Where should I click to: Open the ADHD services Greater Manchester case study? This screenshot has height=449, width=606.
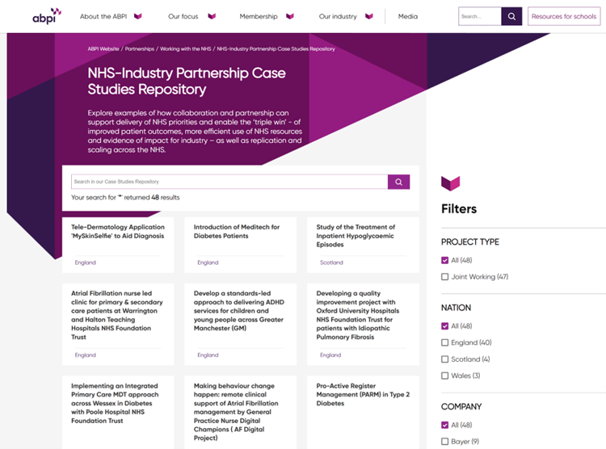point(239,311)
